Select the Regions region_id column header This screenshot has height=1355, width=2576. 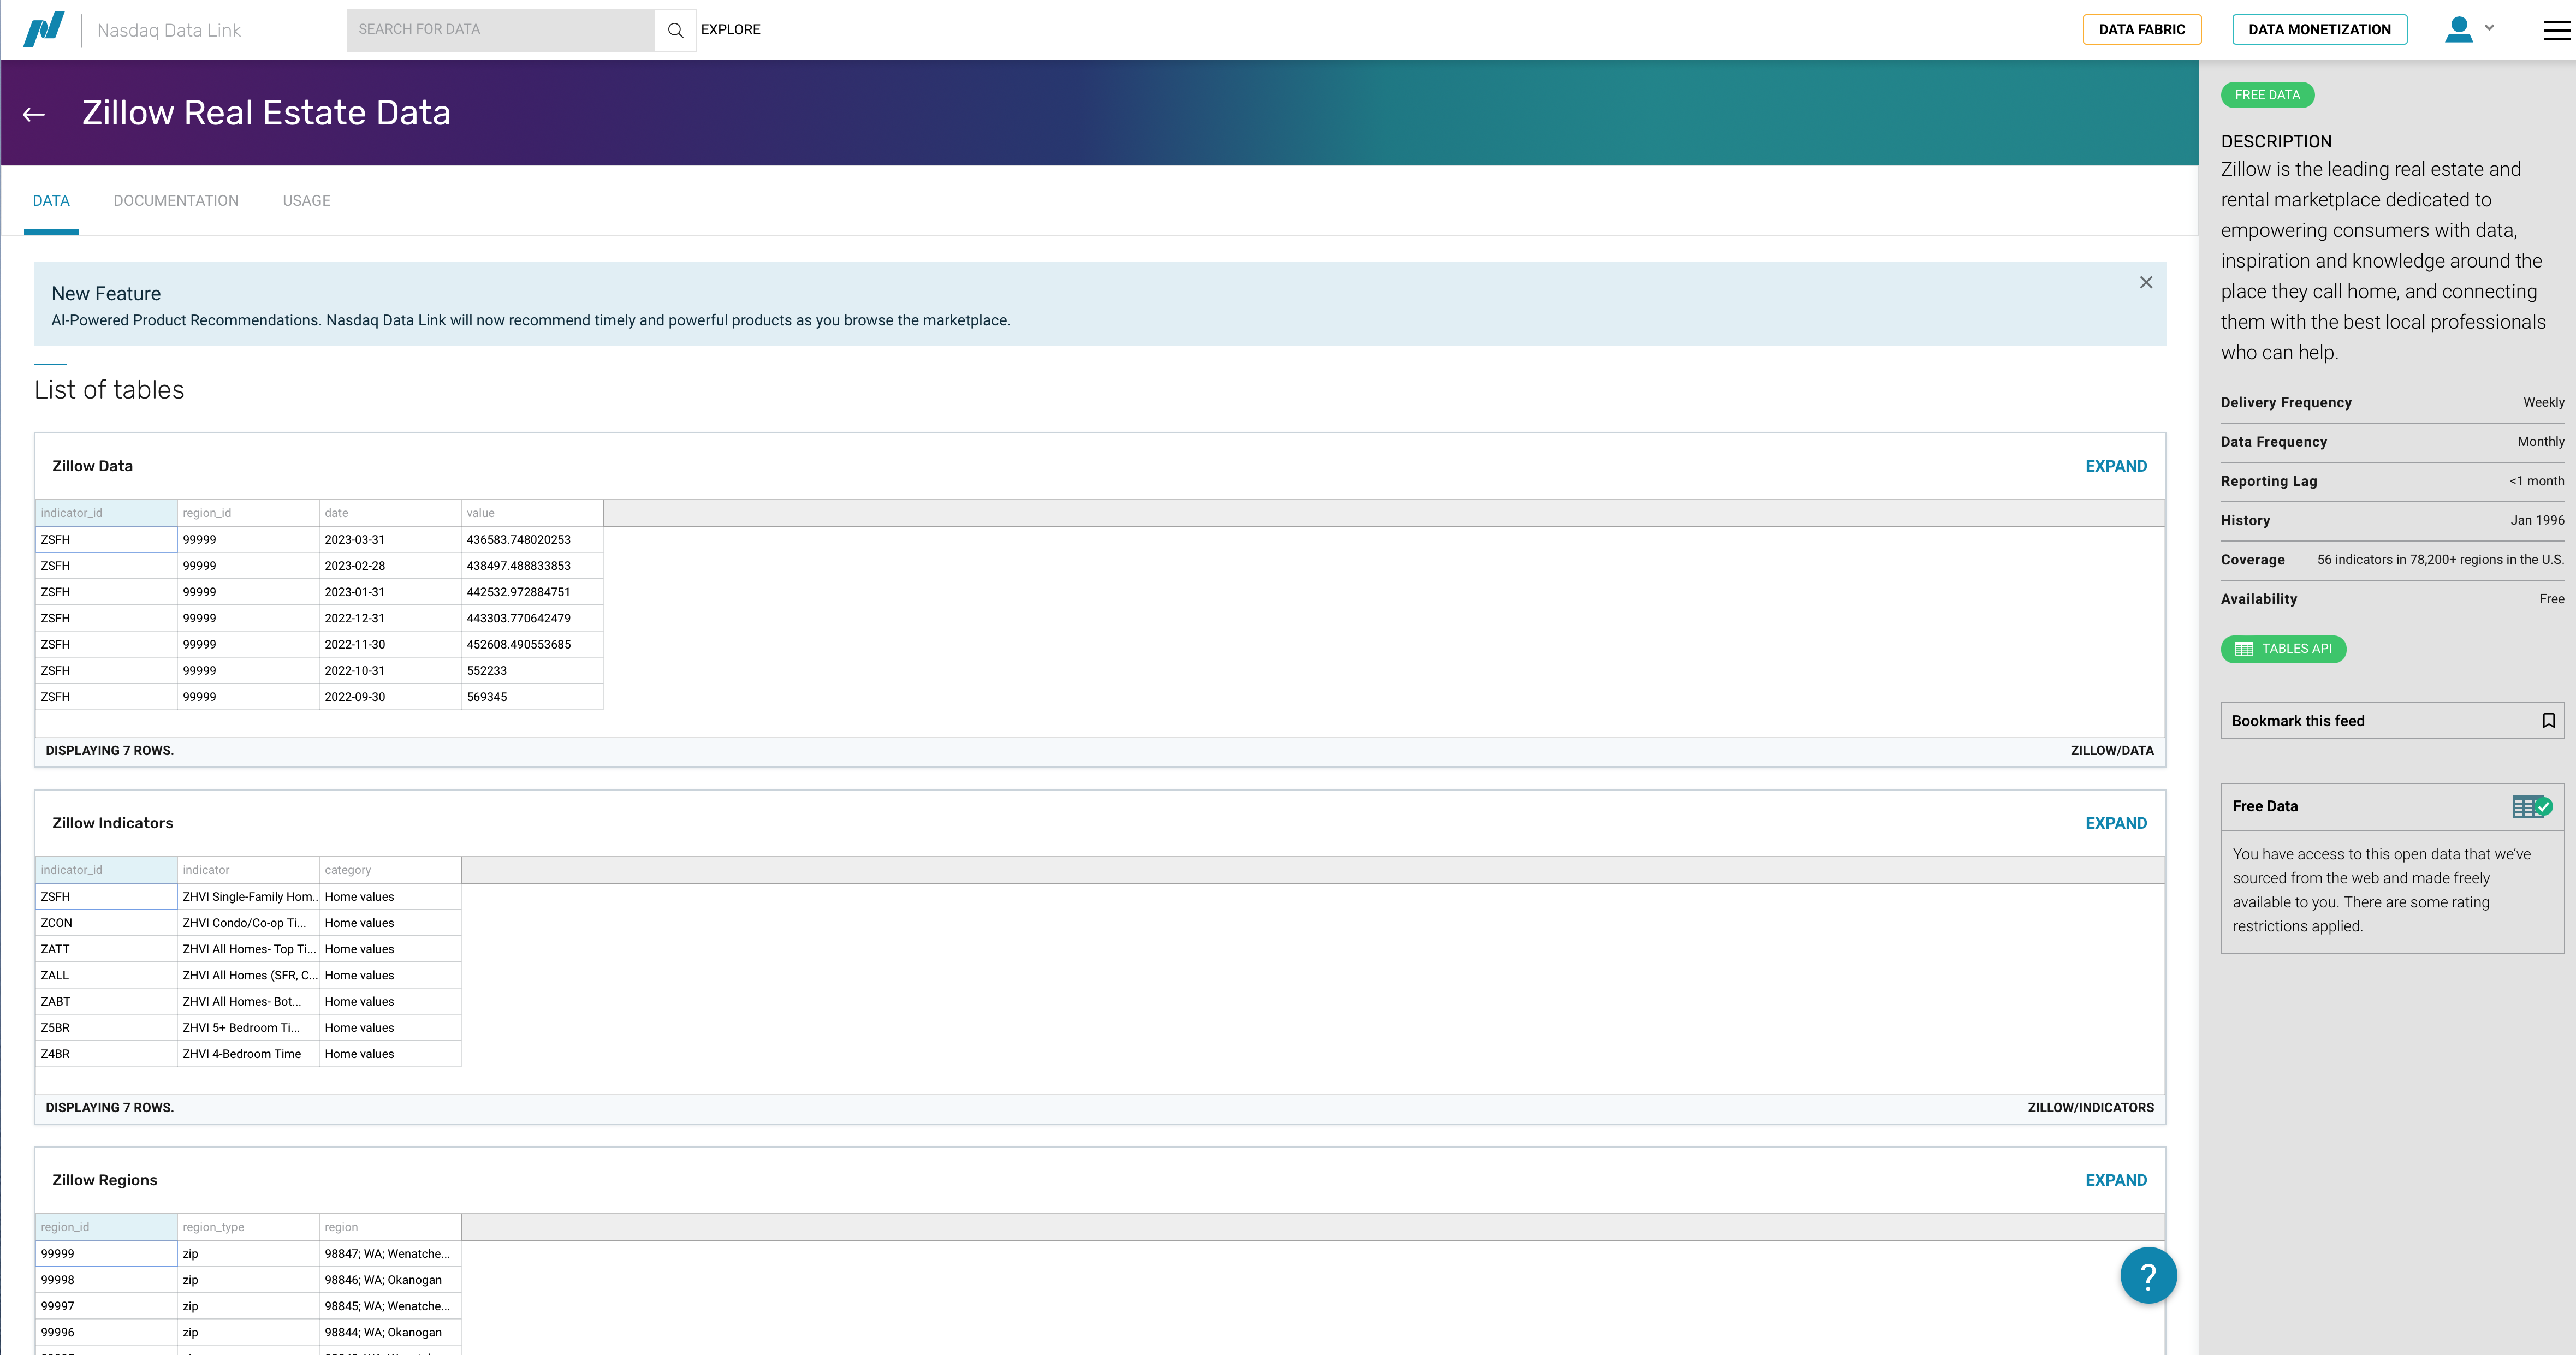point(106,1227)
